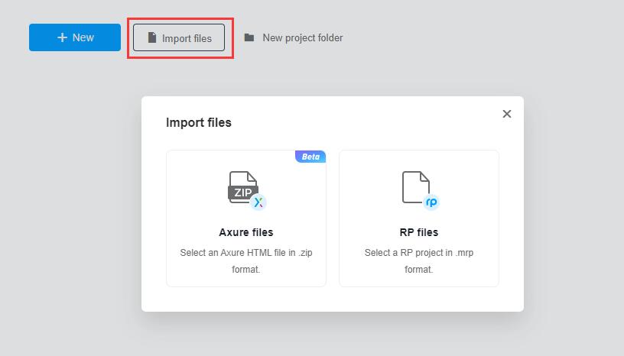Choose the RP files import card

click(418, 218)
